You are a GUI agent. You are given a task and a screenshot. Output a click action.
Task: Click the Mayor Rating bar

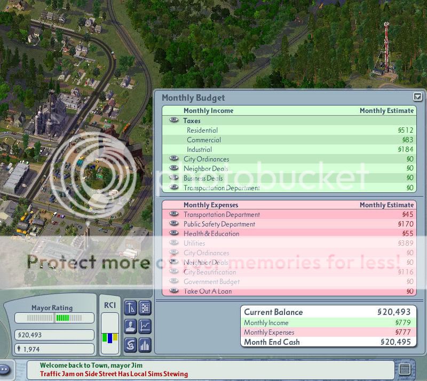pos(54,318)
